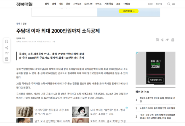Screen dimensions: 185x126
Task: Click sidebar advertisement 2025년 image
Action: click(155, 68)
